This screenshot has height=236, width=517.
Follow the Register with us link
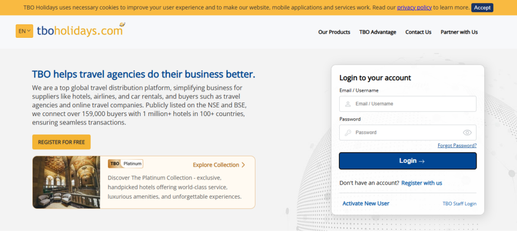(x=422, y=183)
